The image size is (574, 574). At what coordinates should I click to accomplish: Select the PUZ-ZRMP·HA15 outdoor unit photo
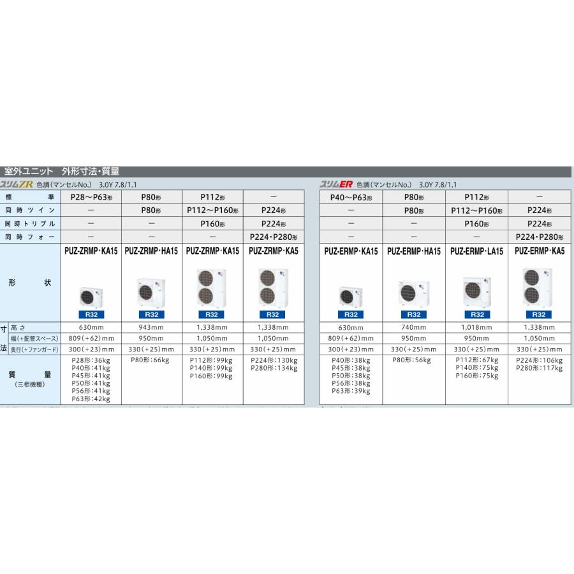[151, 293]
